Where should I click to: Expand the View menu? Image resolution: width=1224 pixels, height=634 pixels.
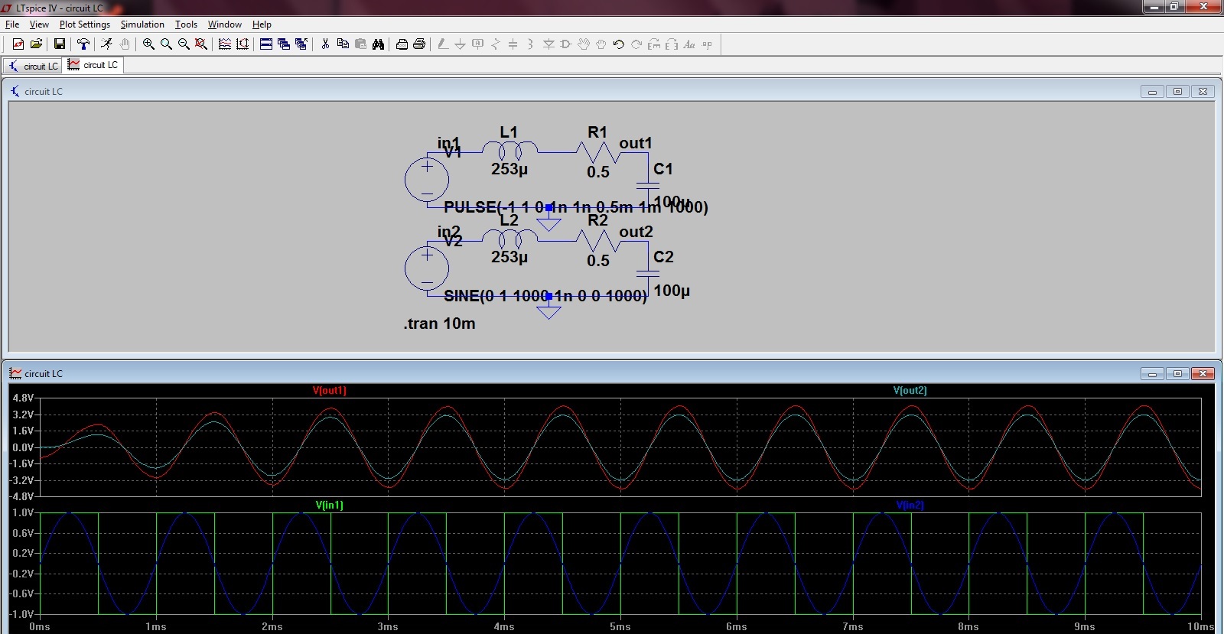pyautogui.click(x=39, y=24)
